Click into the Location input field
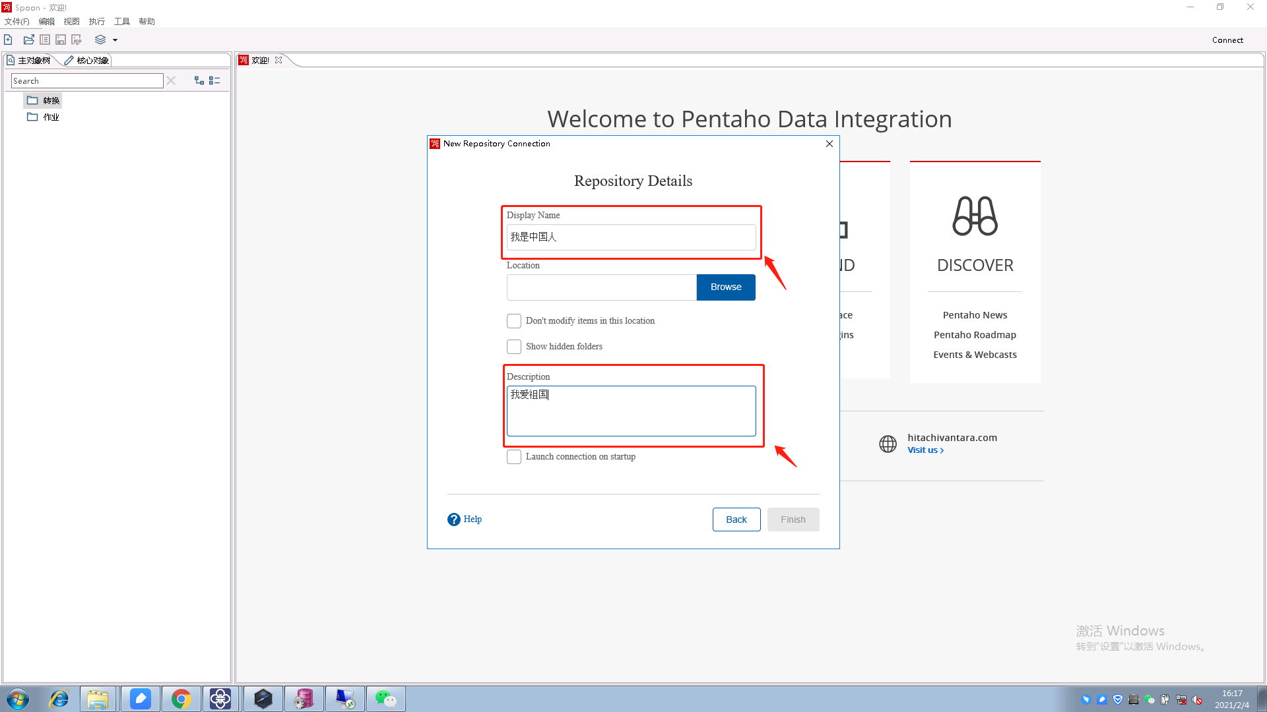This screenshot has height=712, width=1267. tap(601, 287)
